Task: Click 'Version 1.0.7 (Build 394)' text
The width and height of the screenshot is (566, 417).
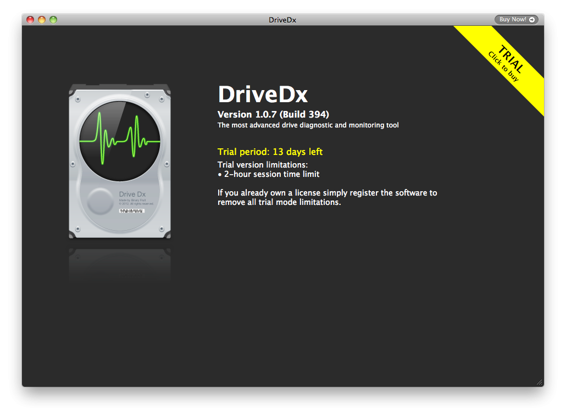Action: tap(273, 114)
